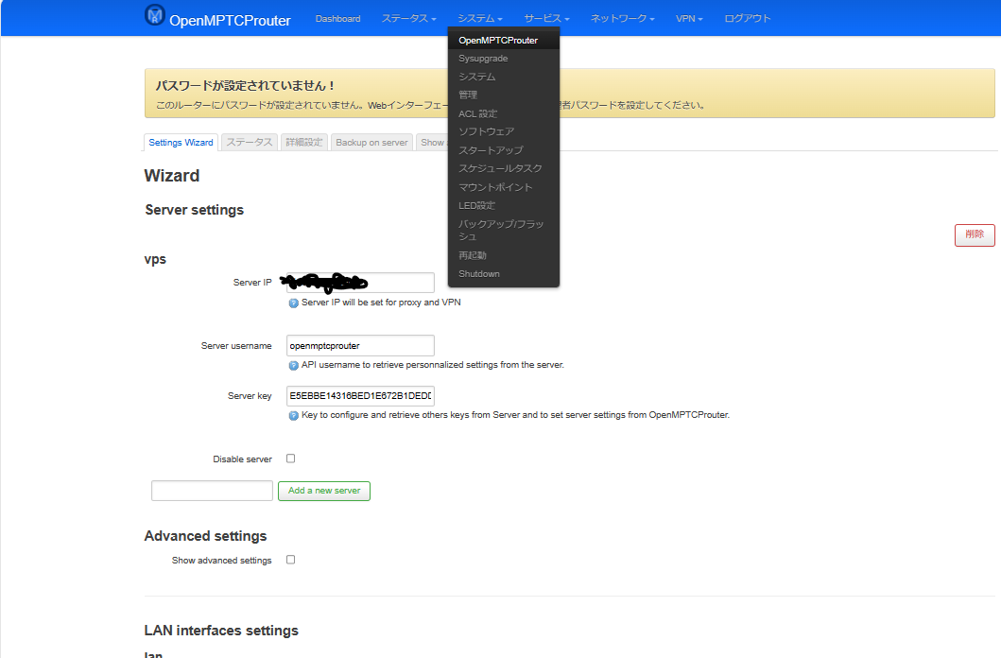Click OpenMPTCRouter brand title link
Screen dimensions: 1001x658
pos(230,21)
